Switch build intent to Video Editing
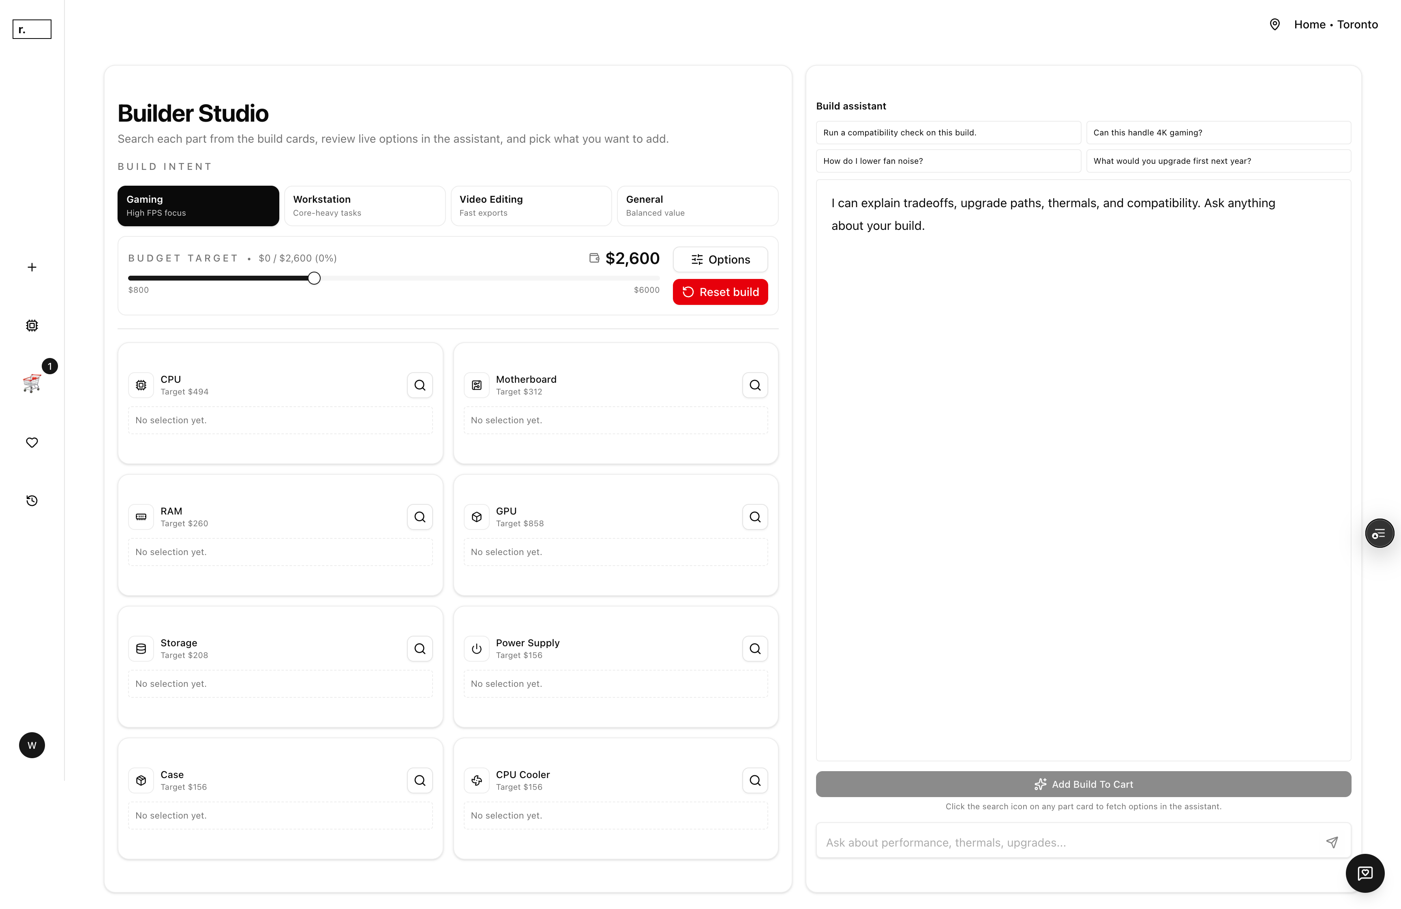Screen dimensions: 1401x909 (x=531, y=206)
